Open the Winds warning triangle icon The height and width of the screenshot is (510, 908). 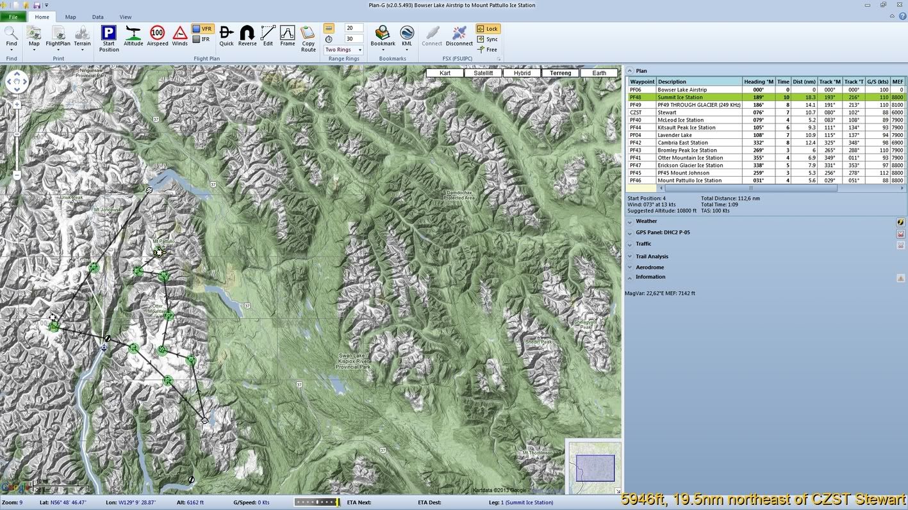click(180, 33)
